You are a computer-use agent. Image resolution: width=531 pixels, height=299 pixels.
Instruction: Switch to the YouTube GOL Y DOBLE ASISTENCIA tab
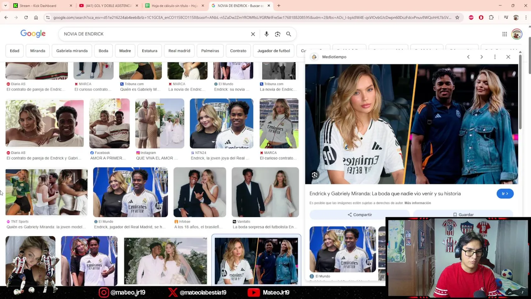pos(109,6)
